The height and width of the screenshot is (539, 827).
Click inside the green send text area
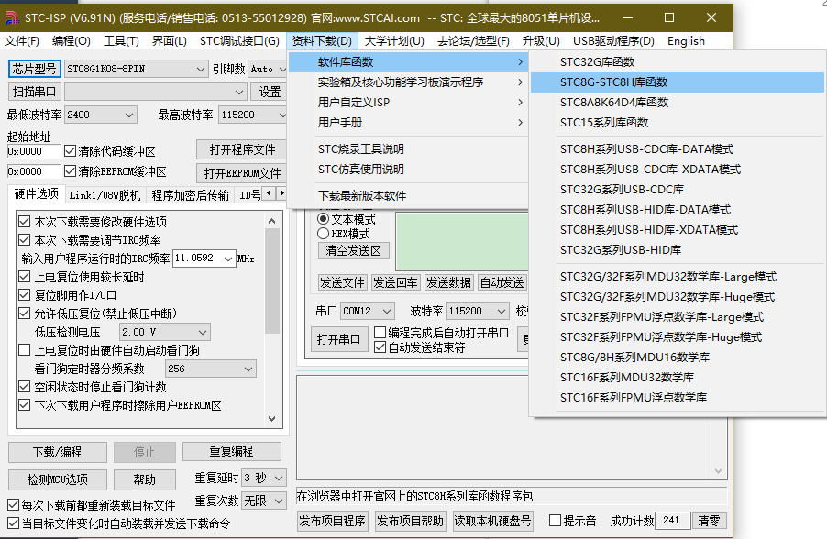click(x=462, y=242)
